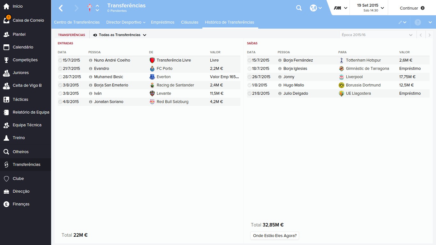Sort entradas by VALOR column header
Viewport: 436px width, 245px height.
(x=215, y=52)
